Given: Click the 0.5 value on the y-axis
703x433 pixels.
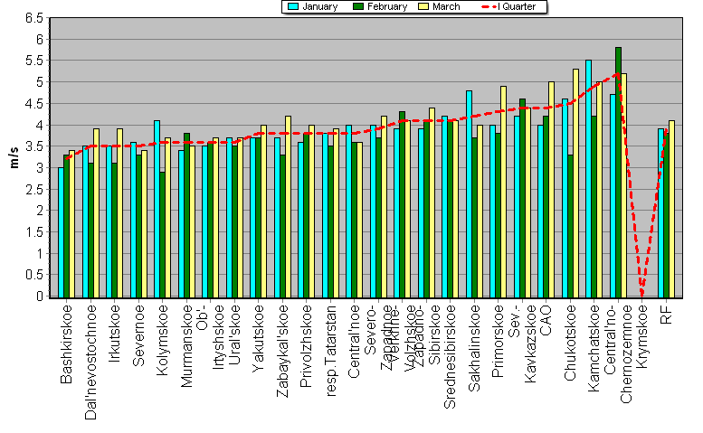Looking at the screenshot, I should coord(34,275).
